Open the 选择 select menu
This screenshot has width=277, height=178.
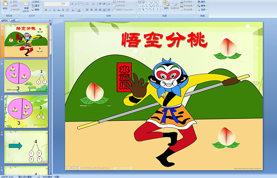tap(203, 10)
